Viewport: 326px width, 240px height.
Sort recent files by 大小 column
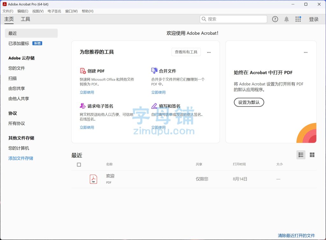click(x=280, y=164)
